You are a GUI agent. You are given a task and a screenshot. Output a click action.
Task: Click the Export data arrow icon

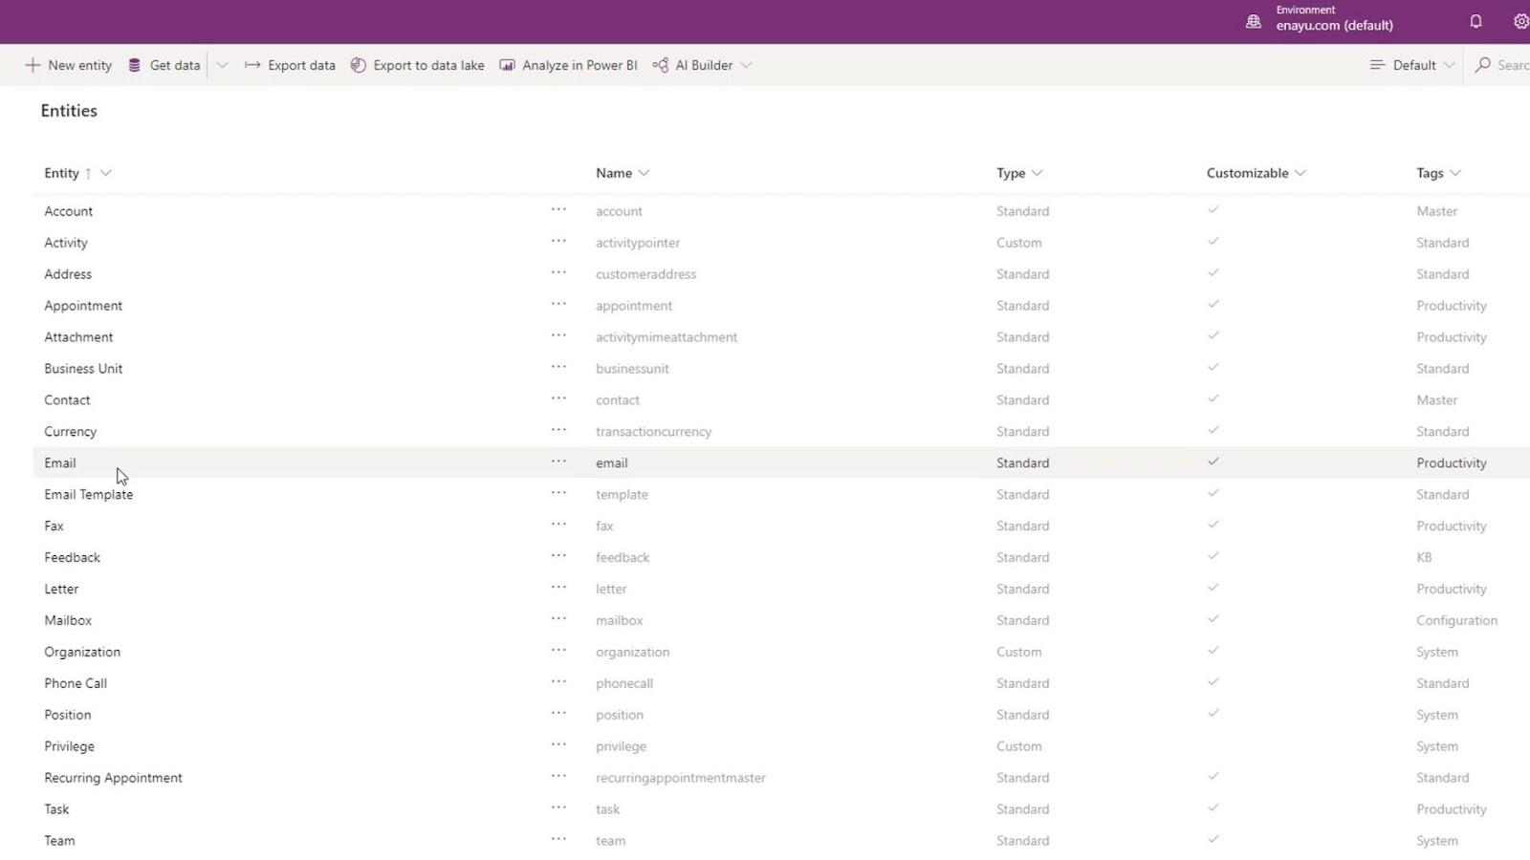click(252, 65)
